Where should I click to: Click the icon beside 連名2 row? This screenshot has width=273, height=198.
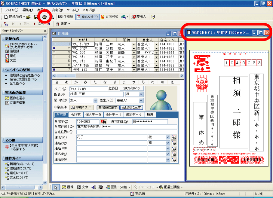[174, 143]
